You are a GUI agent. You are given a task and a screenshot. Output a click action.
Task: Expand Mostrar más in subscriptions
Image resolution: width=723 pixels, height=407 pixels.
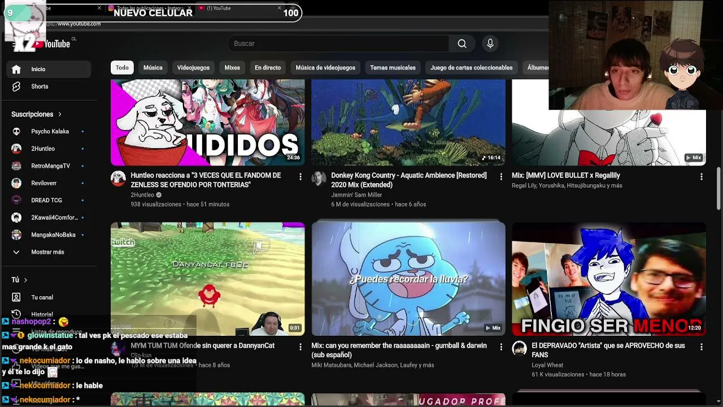pos(49,252)
